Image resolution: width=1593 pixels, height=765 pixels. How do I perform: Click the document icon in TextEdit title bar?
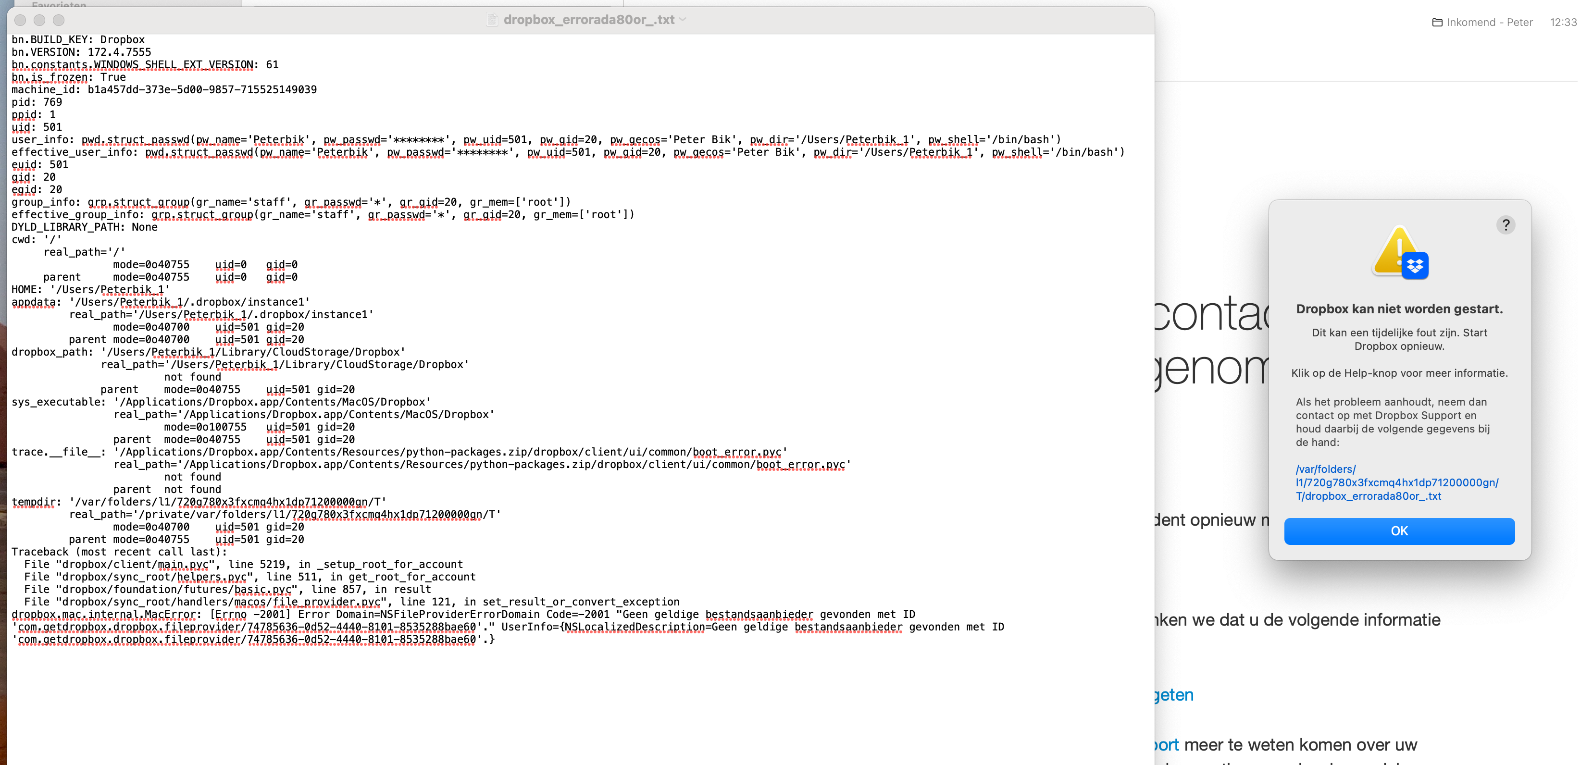coord(492,20)
